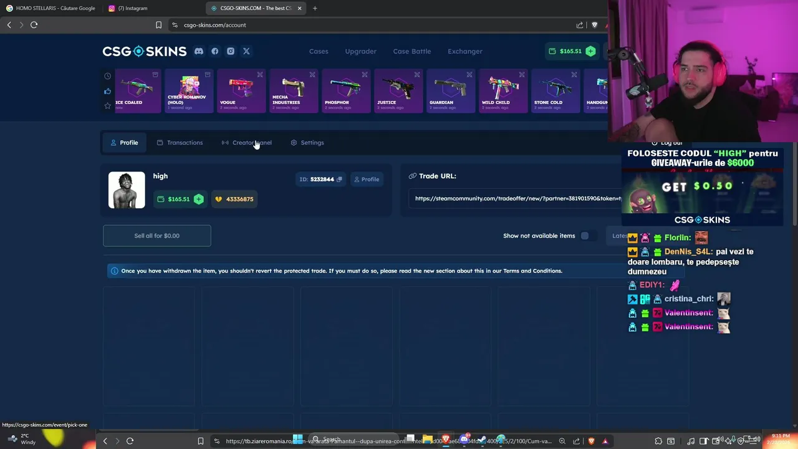
Task: Open the Case Battle page
Action: pos(412,51)
